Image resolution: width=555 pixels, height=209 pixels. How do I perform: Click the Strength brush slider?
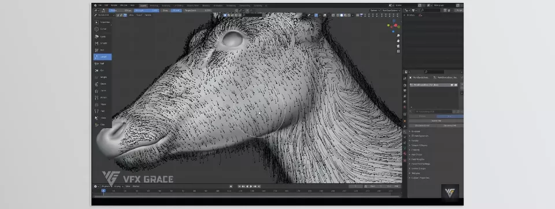tap(146, 10)
